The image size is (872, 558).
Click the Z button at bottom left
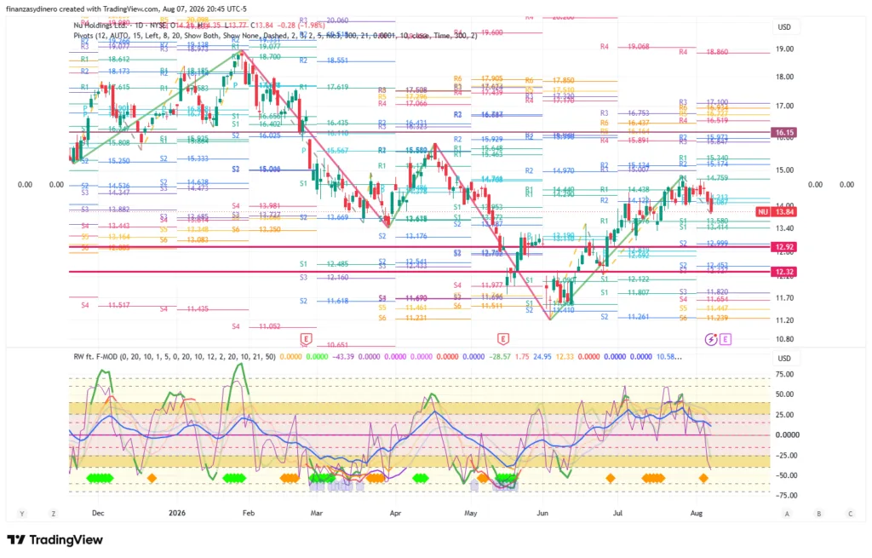54,514
